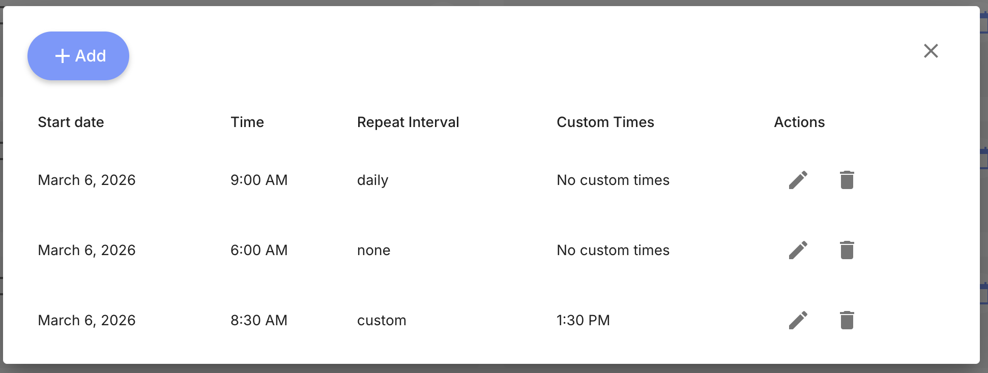Edit the 6:00 AM schedule entry
988x373 pixels.
pyautogui.click(x=798, y=250)
